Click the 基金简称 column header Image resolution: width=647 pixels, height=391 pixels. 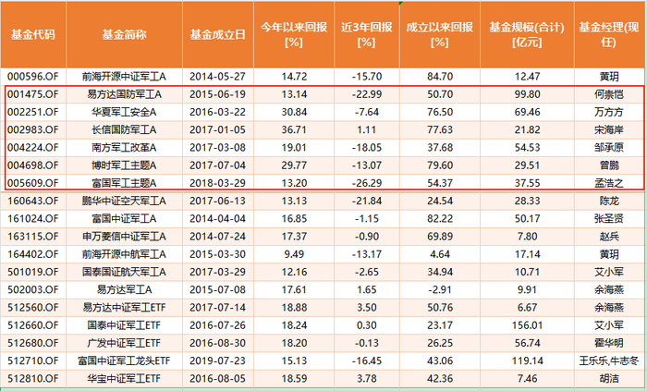124,35
